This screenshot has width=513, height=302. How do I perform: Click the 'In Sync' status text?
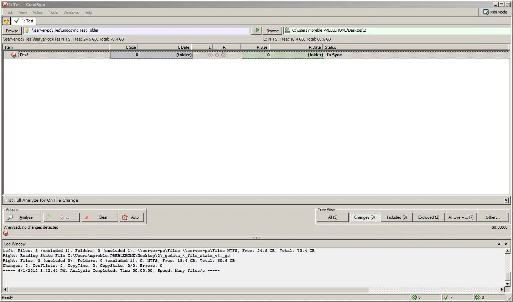[334, 55]
